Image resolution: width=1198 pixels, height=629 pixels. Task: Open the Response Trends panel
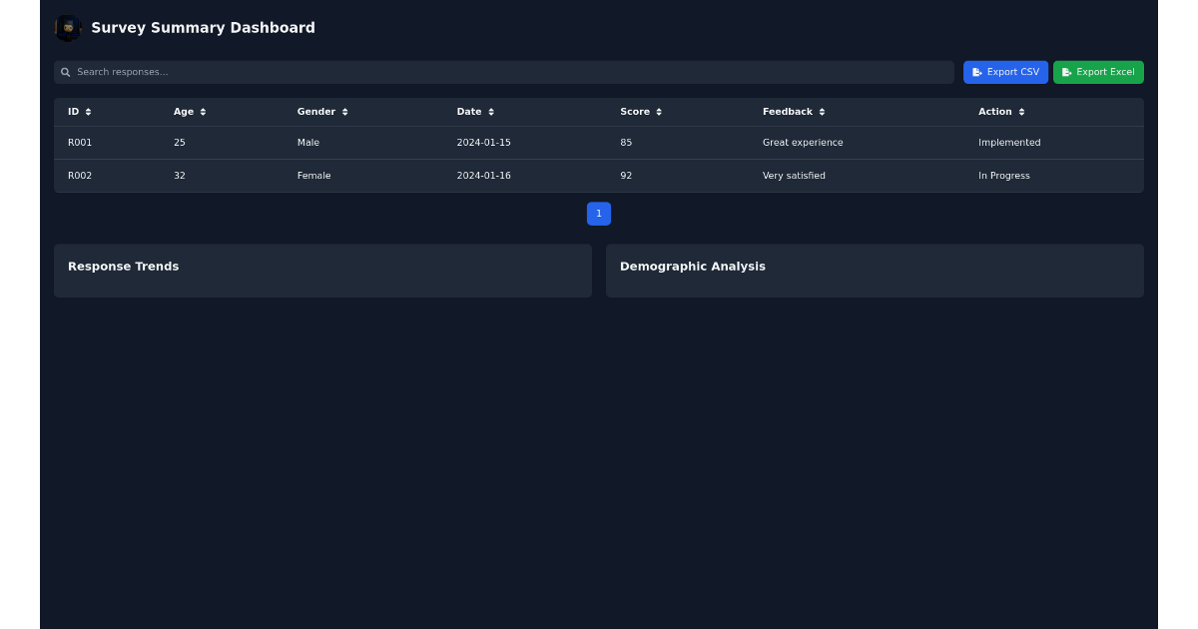123,267
